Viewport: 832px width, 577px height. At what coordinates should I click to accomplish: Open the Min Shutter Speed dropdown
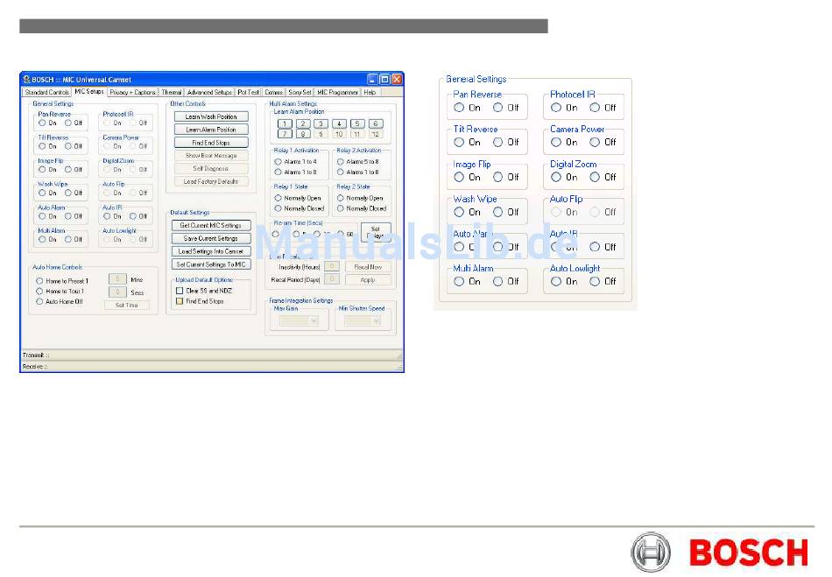[363, 320]
